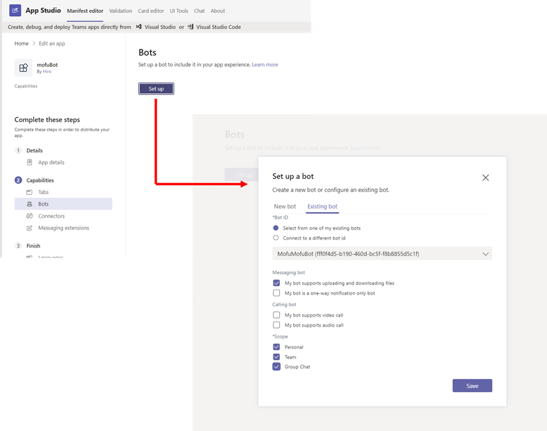547x431 pixels.
Task: Click the App Studio logo icon
Action: pyautogui.click(x=15, y=10)
